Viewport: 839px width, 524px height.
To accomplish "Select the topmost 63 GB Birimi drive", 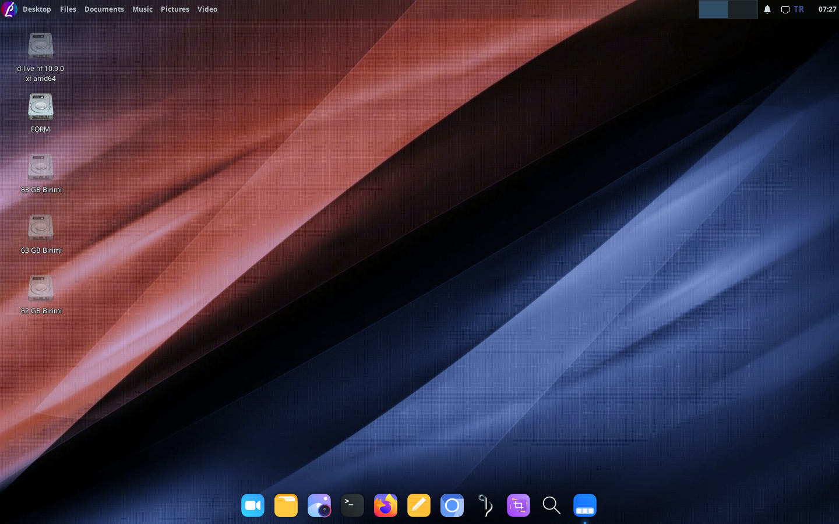I will [x=41, y=167].
